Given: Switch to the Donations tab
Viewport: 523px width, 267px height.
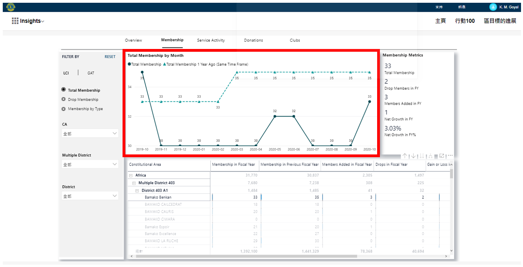Looking at the screenshot, I should [253, 40].
